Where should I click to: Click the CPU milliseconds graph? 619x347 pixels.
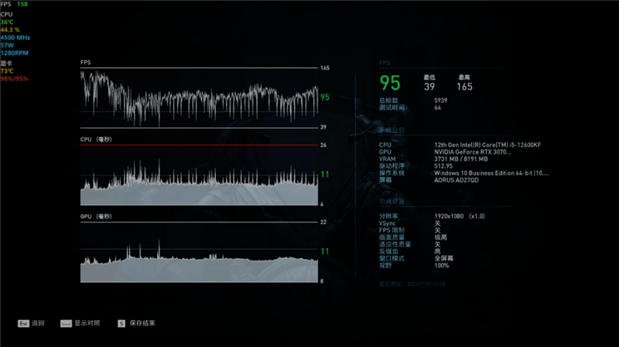(199, 175)
